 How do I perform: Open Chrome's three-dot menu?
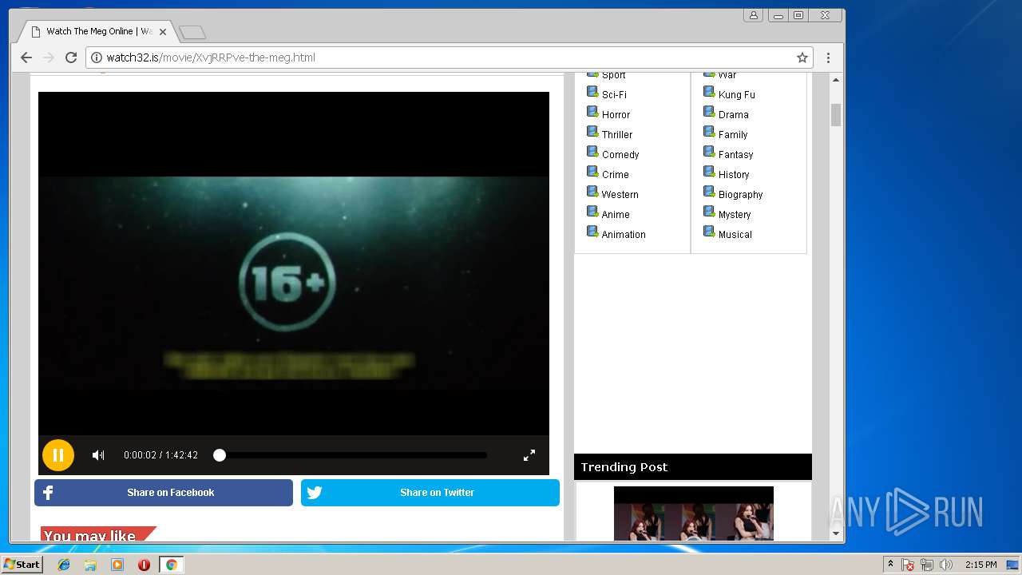[x=828, y=57]
